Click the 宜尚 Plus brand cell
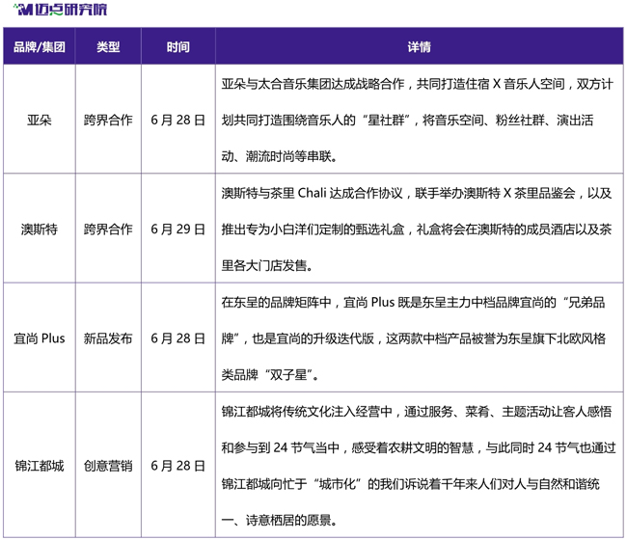The width and height of the screenshot is (627, 540). coord(40,338)
